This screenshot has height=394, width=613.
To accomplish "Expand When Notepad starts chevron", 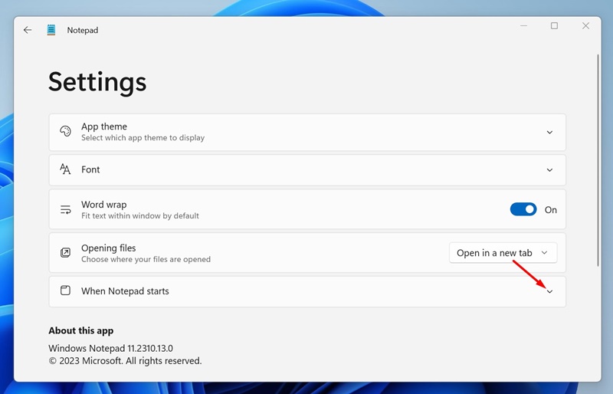I will coord(549,292).
